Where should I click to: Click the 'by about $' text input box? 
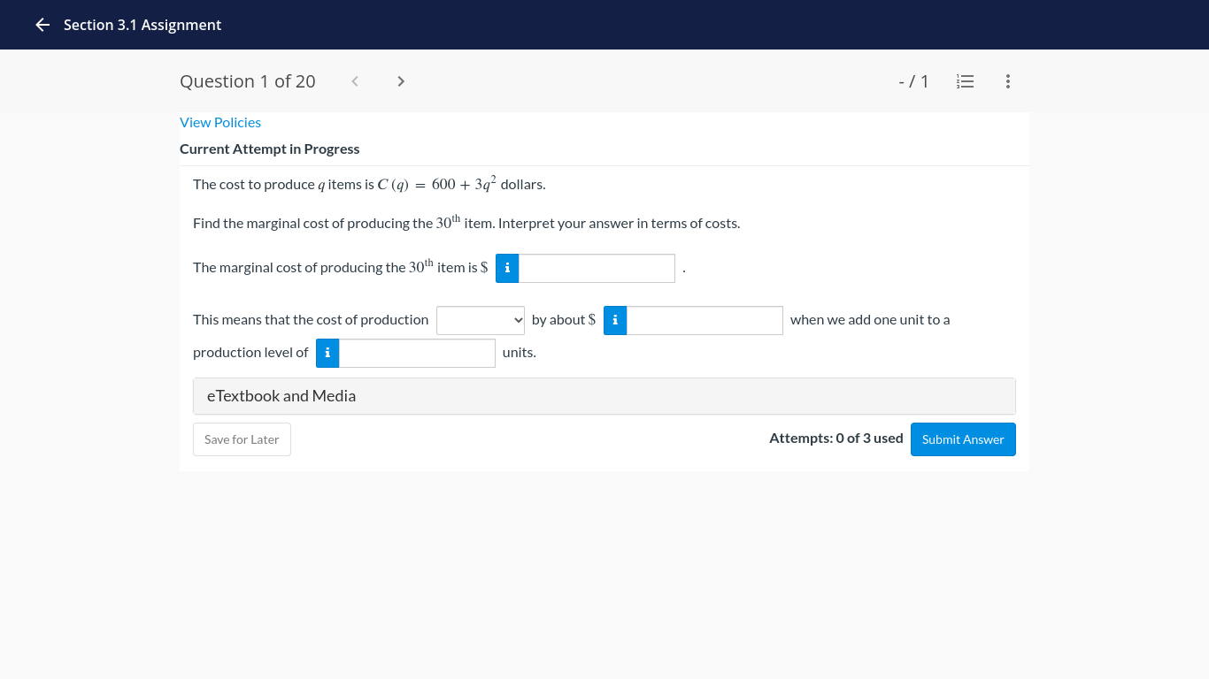click(x=705, y=320)
